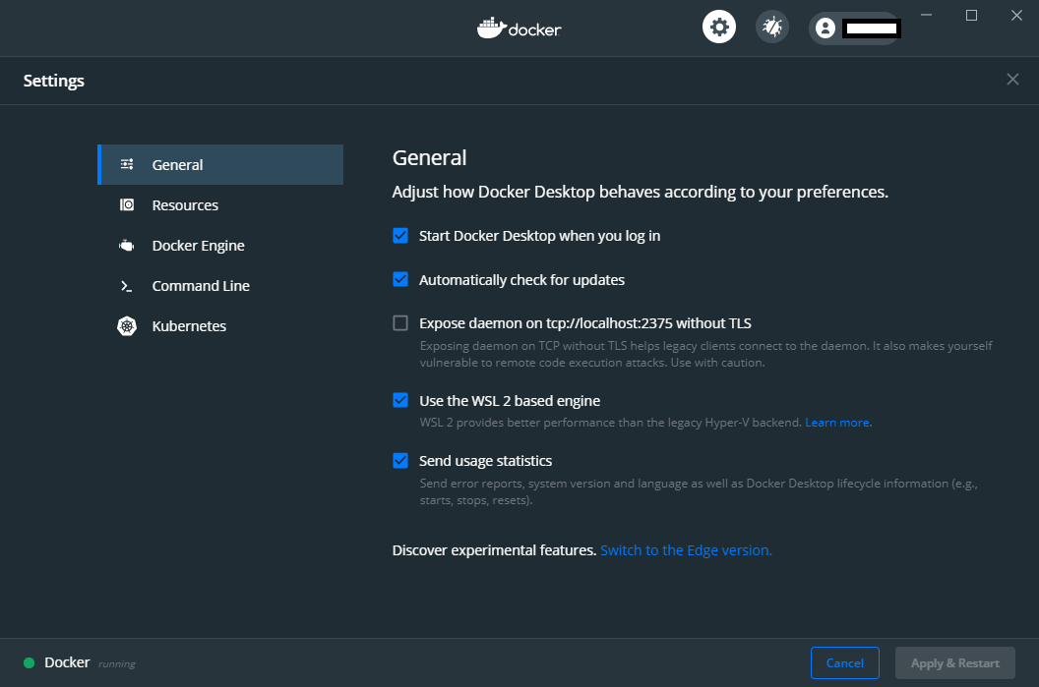Uncheck Send usage statistics
The image size is (1039, 687).
[x=400, y=461]
